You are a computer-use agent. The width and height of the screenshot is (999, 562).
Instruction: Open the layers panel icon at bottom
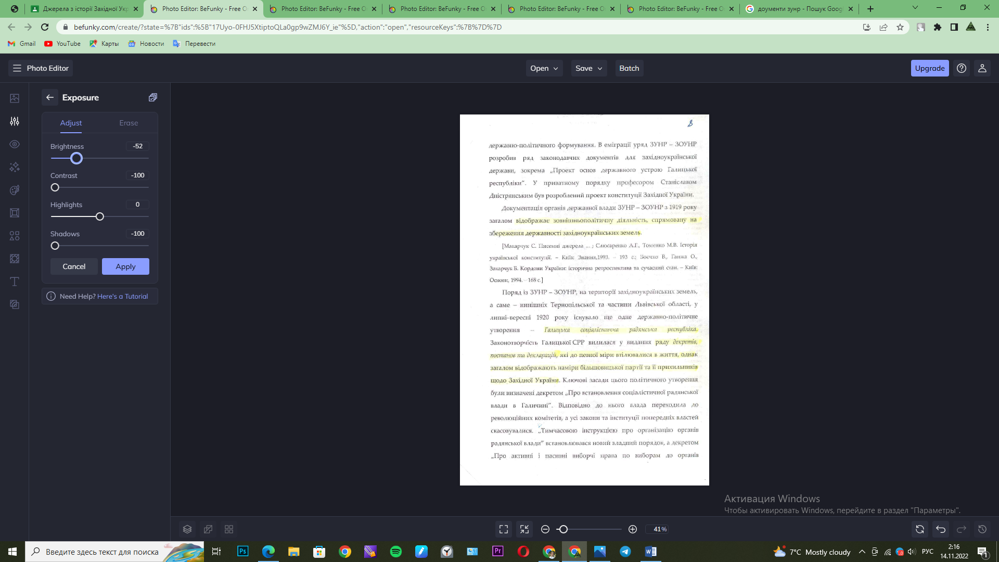coord(187,529)
